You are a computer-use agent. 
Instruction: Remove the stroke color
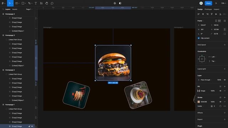[x=225, y=102]
